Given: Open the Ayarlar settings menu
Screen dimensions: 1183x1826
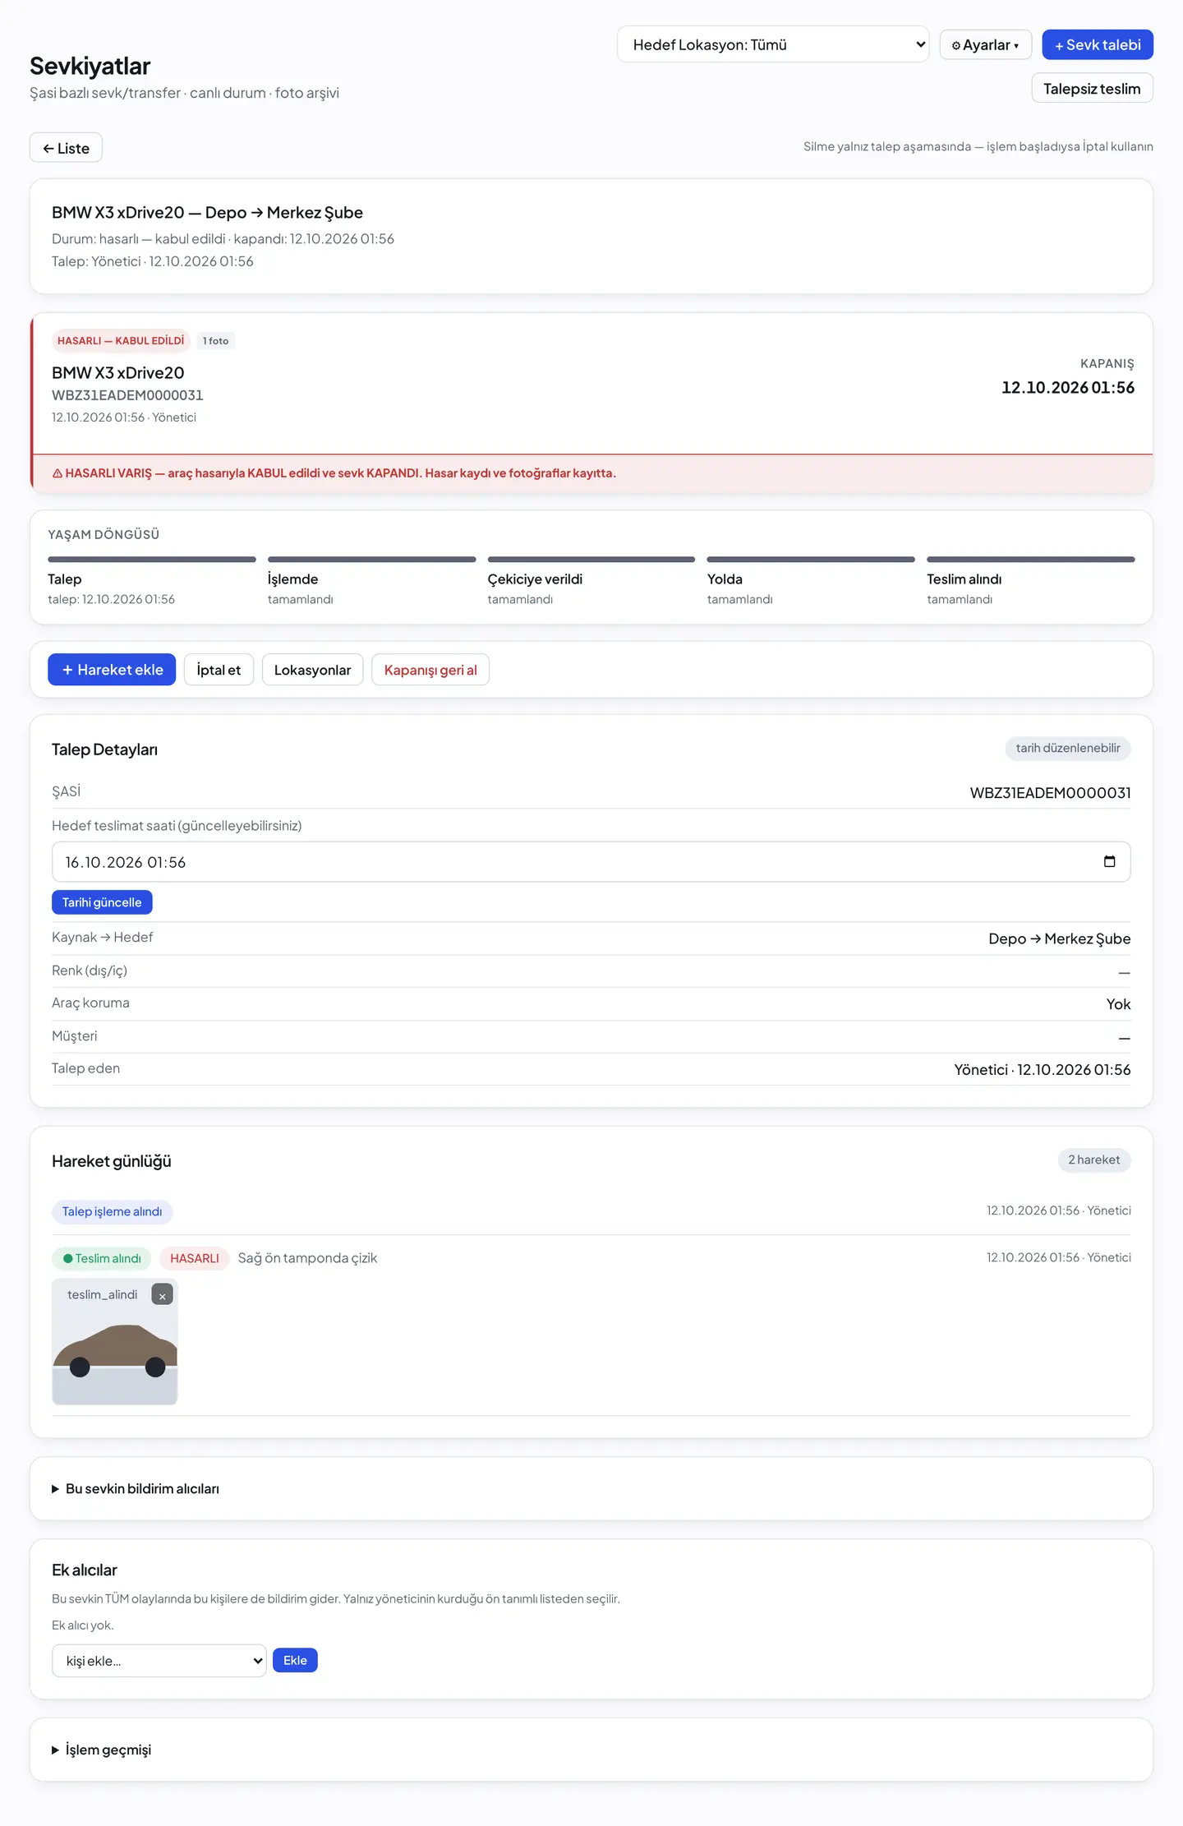Looking at the screenshot, I should (x=985, y=45).
